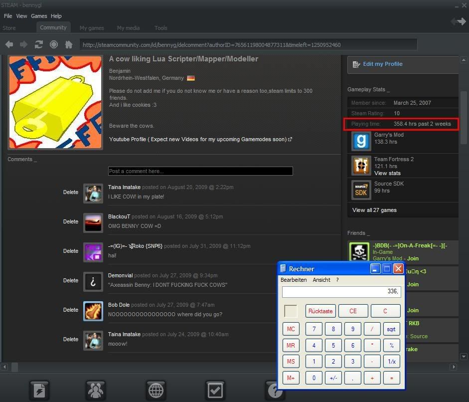Screen dimensions: 469x402
Task: Open the friends icon in the bottom bar
Action: (95, 391)
